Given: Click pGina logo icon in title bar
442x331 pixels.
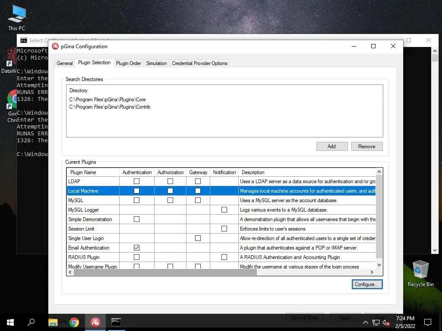Looking at the screenshot, I should [x=55, y=46].
